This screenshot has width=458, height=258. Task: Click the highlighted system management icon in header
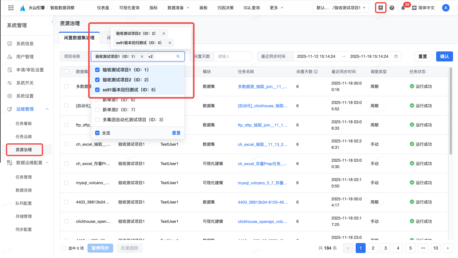coord(380,8)
